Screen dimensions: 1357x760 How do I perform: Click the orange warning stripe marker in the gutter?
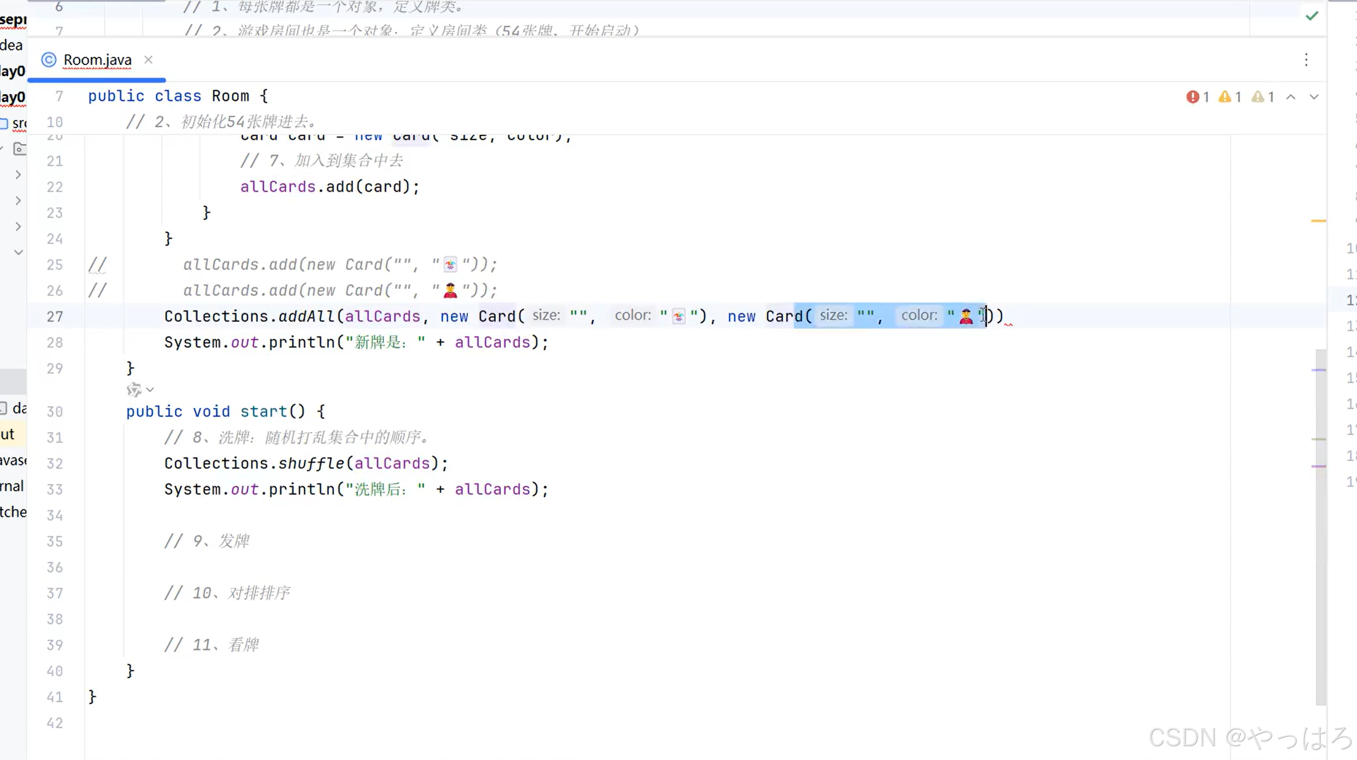pos(1318,221)
